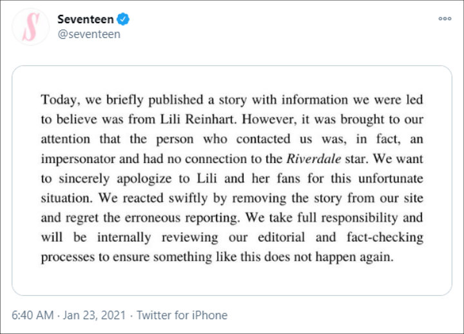Open the tweet's three-dot more options menu
464x334 pixels.
pos(445,19)
